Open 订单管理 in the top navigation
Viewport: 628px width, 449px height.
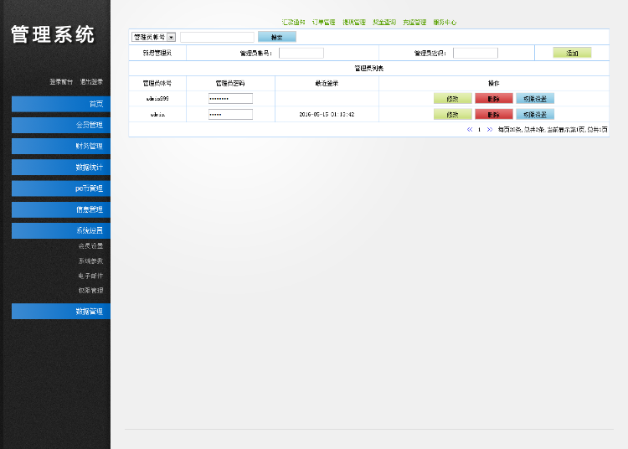[x=323, y=23]
